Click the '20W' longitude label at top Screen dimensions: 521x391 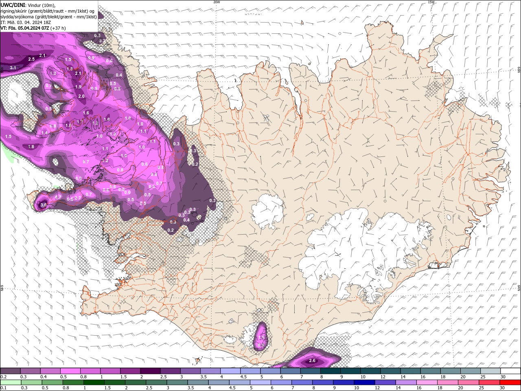[217, 2]
